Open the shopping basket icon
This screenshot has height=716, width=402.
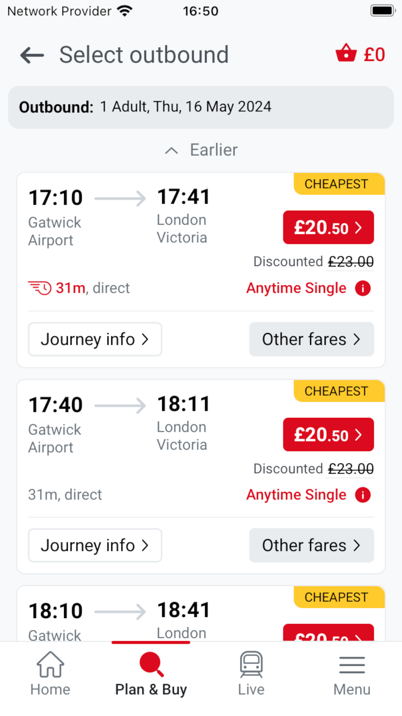pyautogui.click(x=346, y=53)
